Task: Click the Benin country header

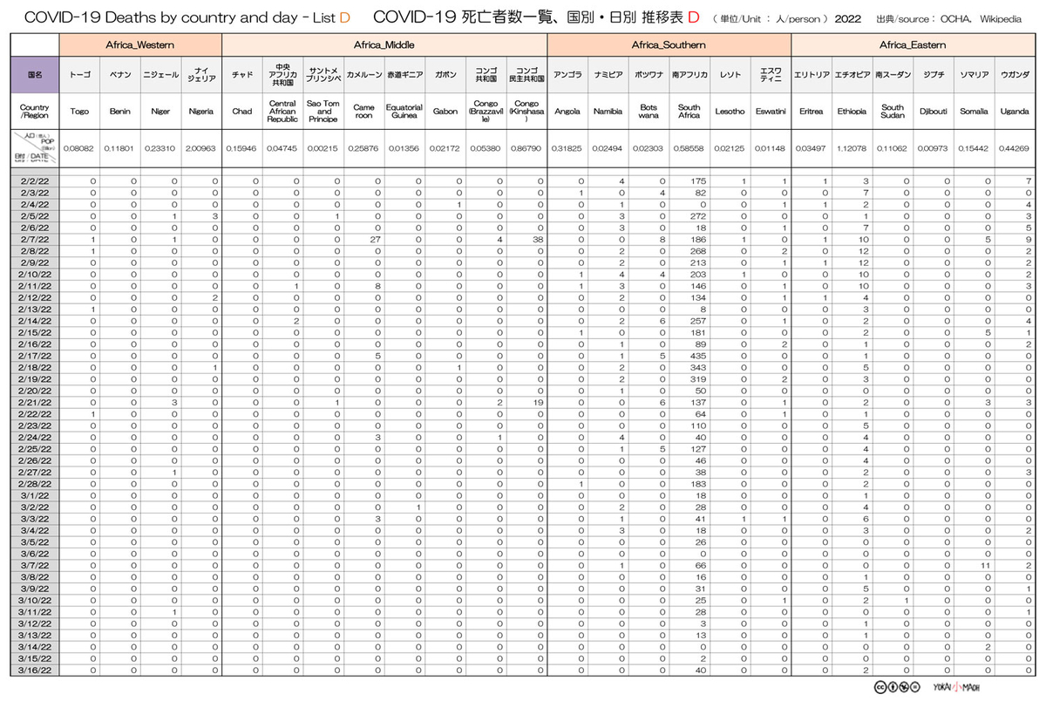Action: click(120, 112)
